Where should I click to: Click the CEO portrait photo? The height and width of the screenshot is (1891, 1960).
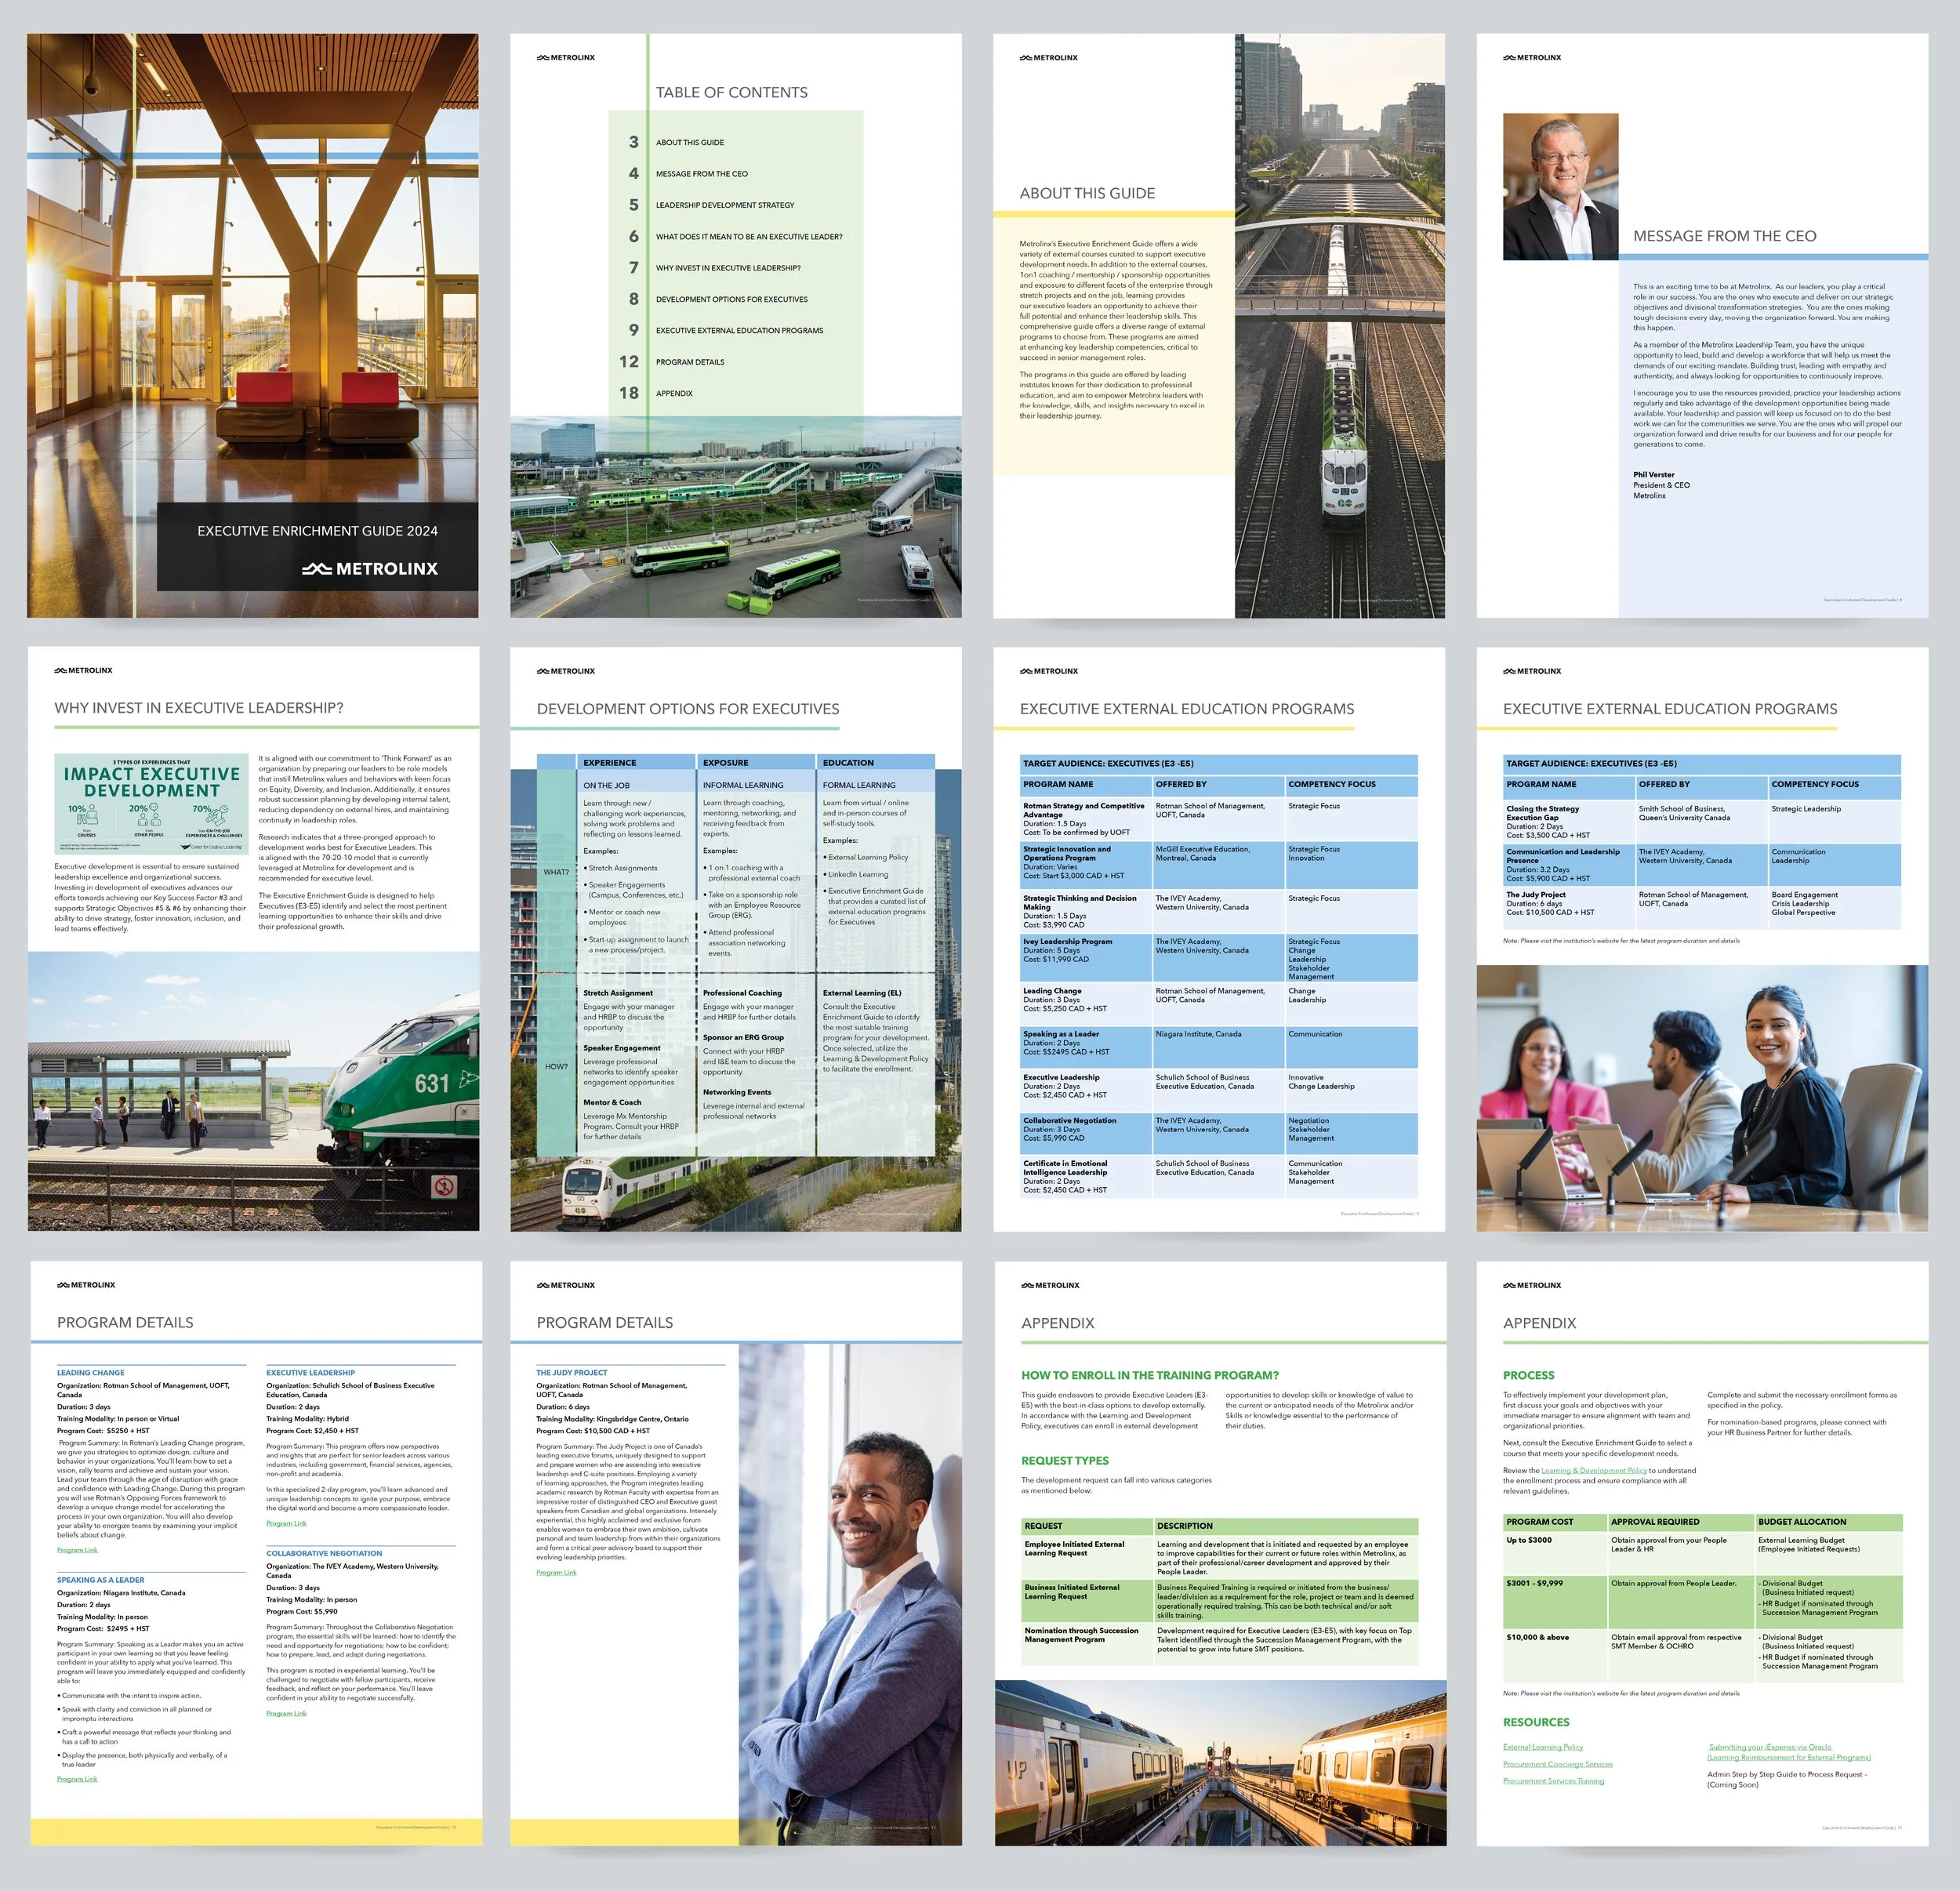tap(1560, 186)
